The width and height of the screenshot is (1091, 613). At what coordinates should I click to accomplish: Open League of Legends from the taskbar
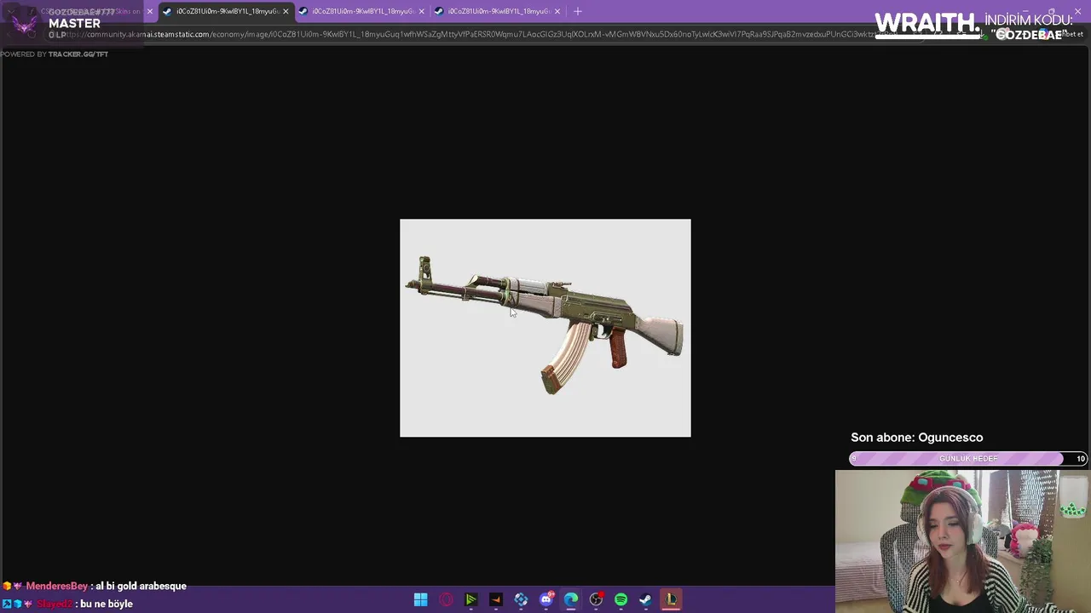pos(671,599)
